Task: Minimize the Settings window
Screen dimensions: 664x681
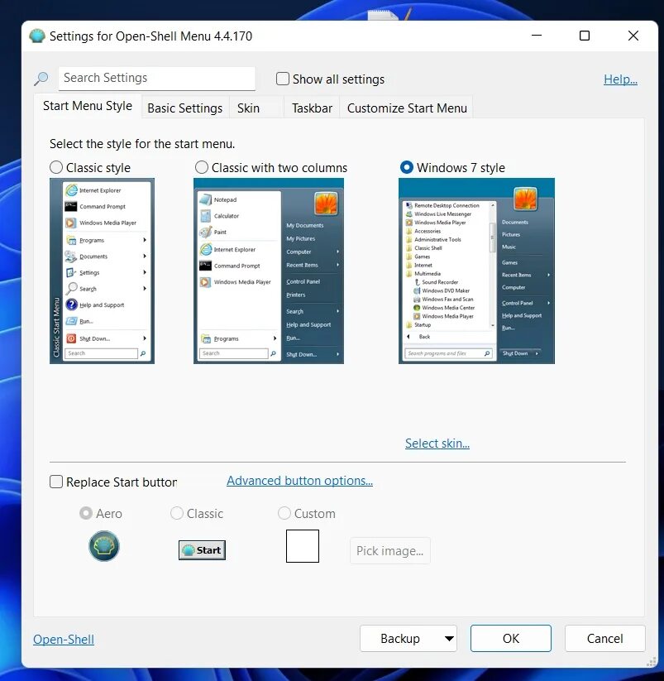Action: point(537,36)
